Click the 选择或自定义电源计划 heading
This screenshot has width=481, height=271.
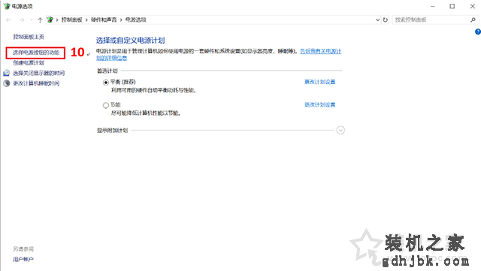(130, 41)
